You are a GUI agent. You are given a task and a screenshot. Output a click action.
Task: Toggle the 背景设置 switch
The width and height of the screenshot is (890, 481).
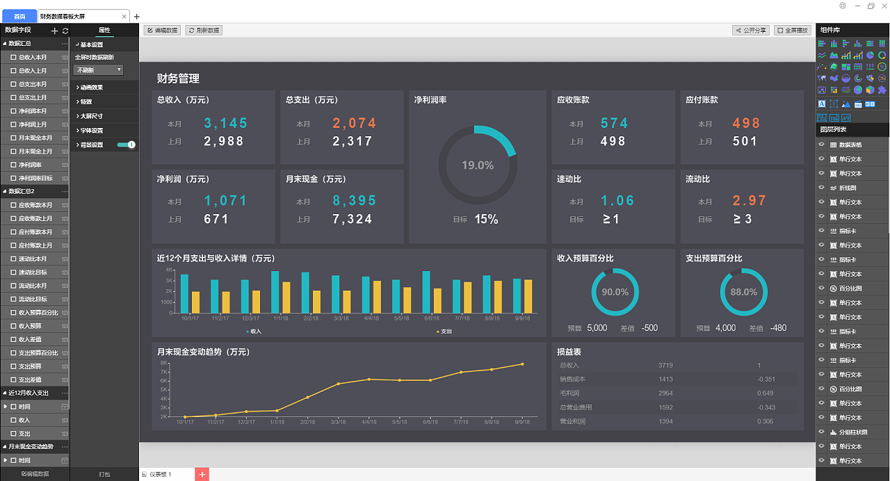point(127,145)
